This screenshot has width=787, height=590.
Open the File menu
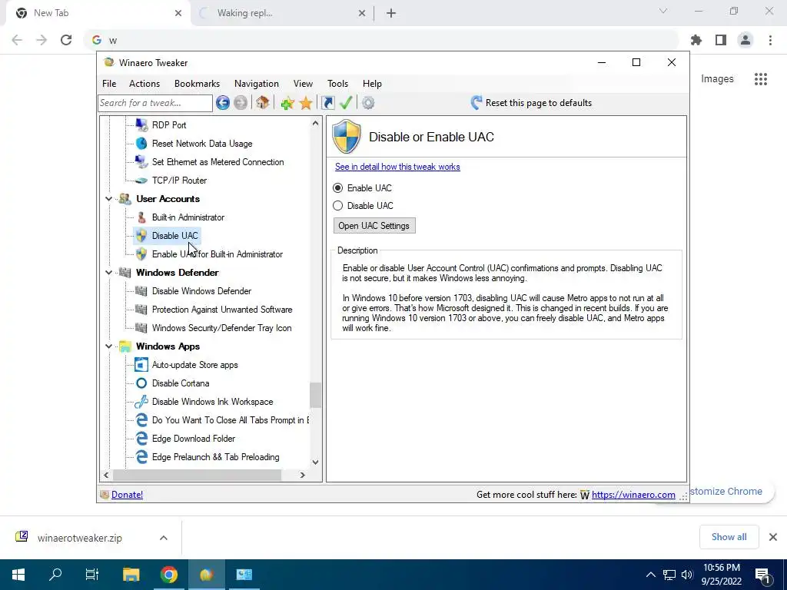tap(109, 84)
